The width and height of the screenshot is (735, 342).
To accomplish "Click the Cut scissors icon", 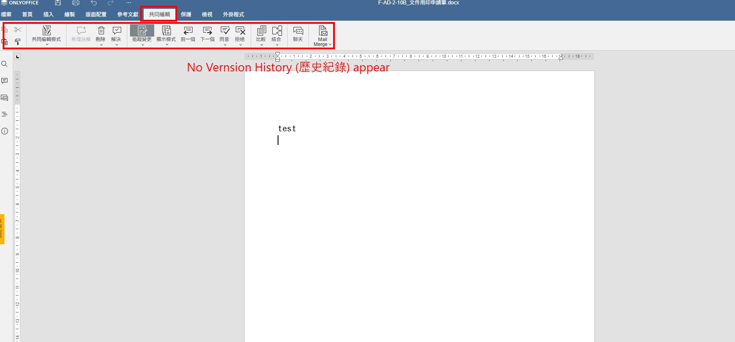I will (x=18, y=30).
